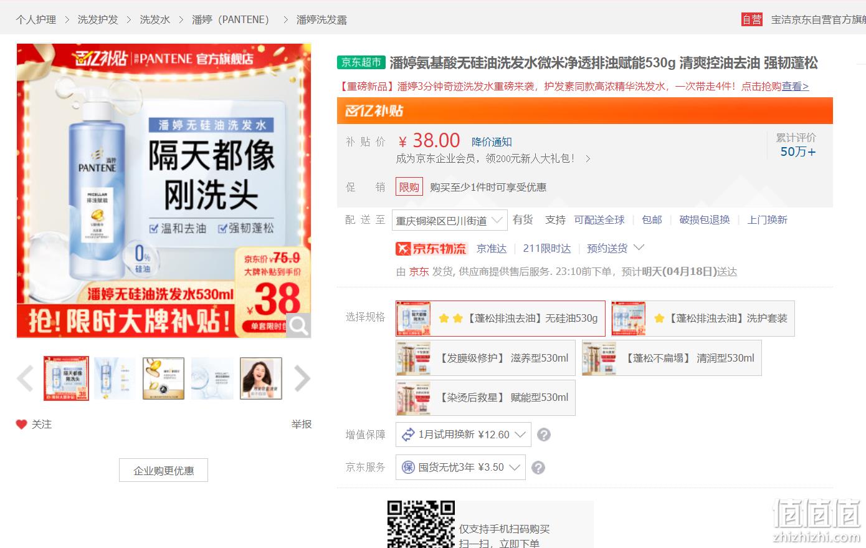
Task: Click arrow after 领200元新人大礼包
Action: (588, 159)
